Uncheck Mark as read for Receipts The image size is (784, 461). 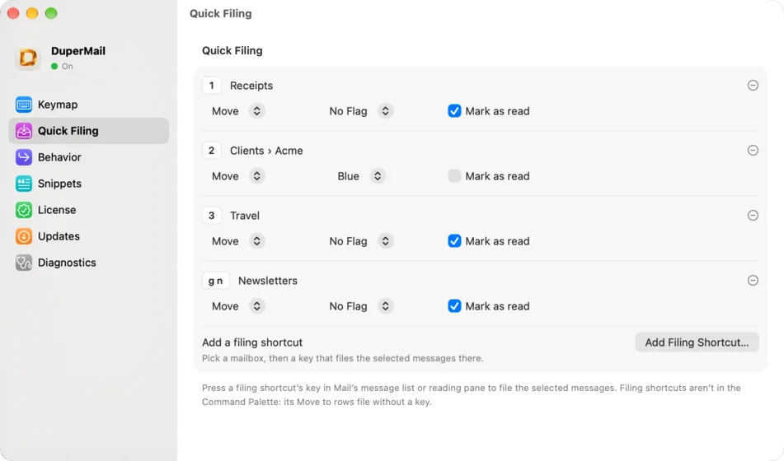click(454, 111)
